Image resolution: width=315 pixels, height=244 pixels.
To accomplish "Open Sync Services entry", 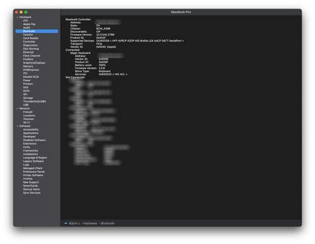I will coord(31,193).
